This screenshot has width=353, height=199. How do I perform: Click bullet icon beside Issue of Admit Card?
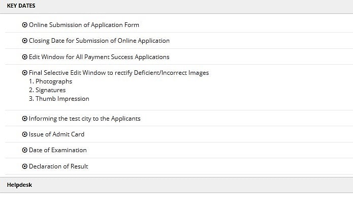tap(25, 134)
